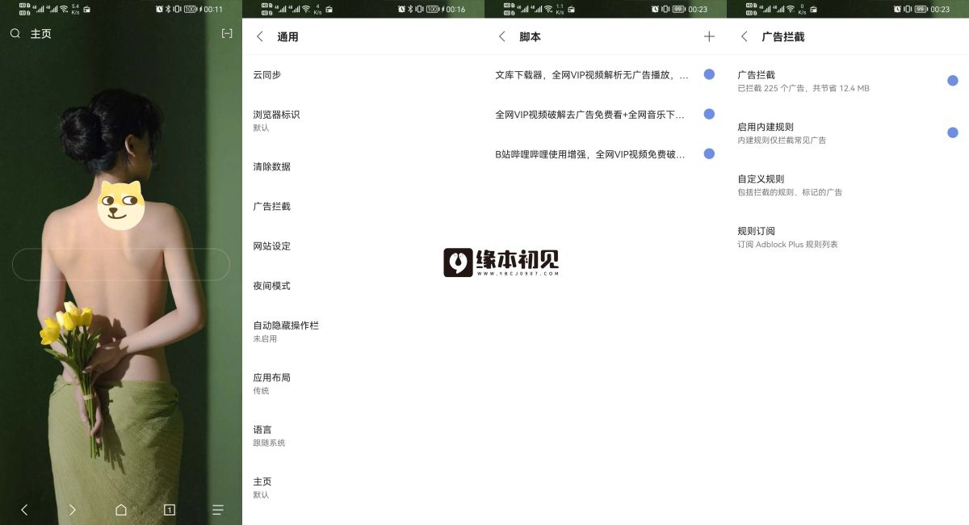Screen dimensions: 969x525
Task: Tap the plus icon to add a new script
Action: (x=709, y=36)
